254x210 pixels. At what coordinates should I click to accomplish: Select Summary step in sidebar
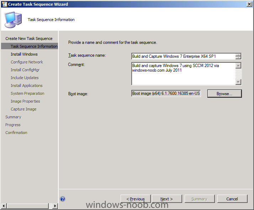[x=13, y=117]
